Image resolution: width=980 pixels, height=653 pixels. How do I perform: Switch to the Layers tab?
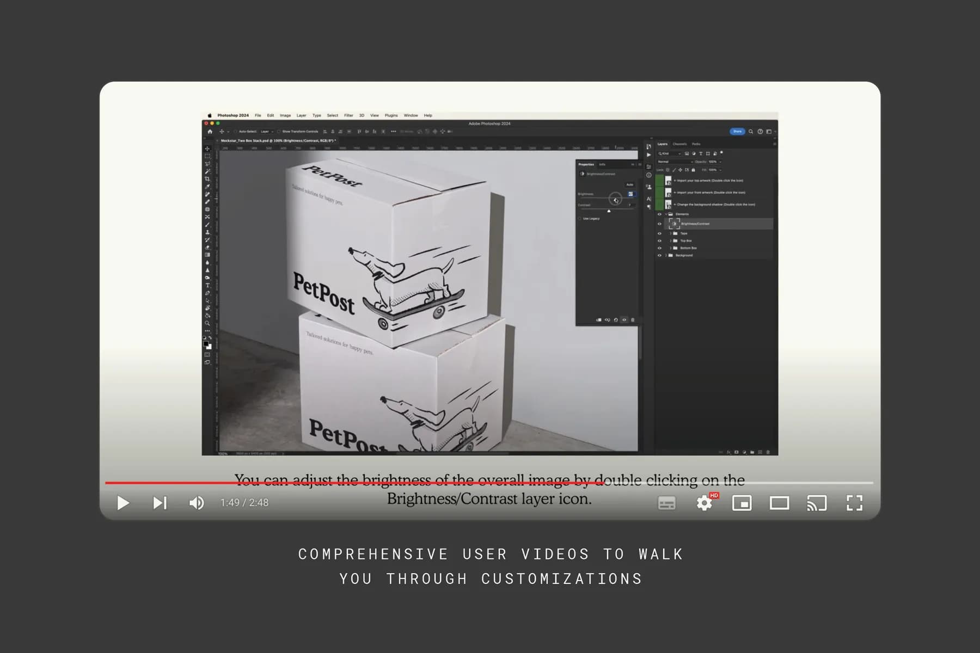pyautogui.click(x=663, y=144)
